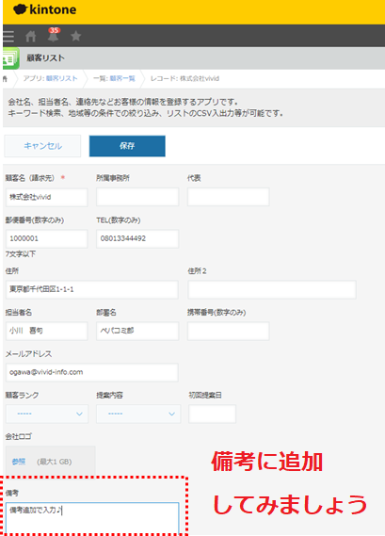This screenshot has width=385, height=536.
Task: Focus the 住所2 input field
Action: 272,289
